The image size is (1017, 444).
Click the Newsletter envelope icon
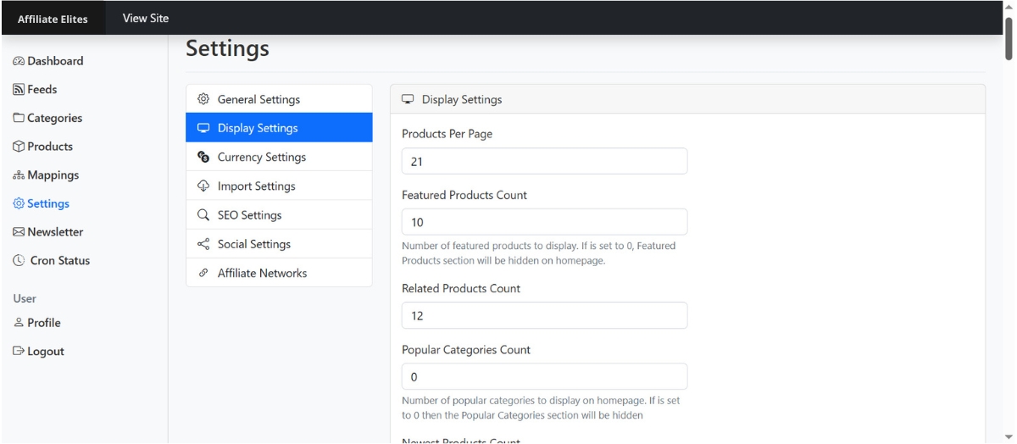pos(19,232)
